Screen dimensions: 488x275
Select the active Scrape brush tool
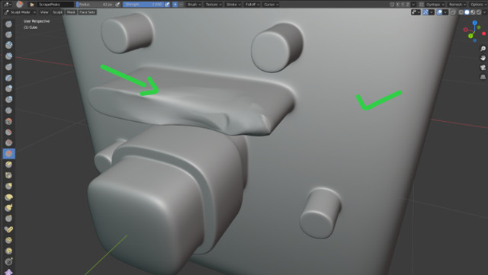(x=8, y=153)
